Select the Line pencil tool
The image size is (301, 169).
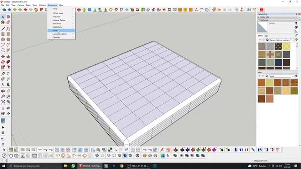coord(3,29)
